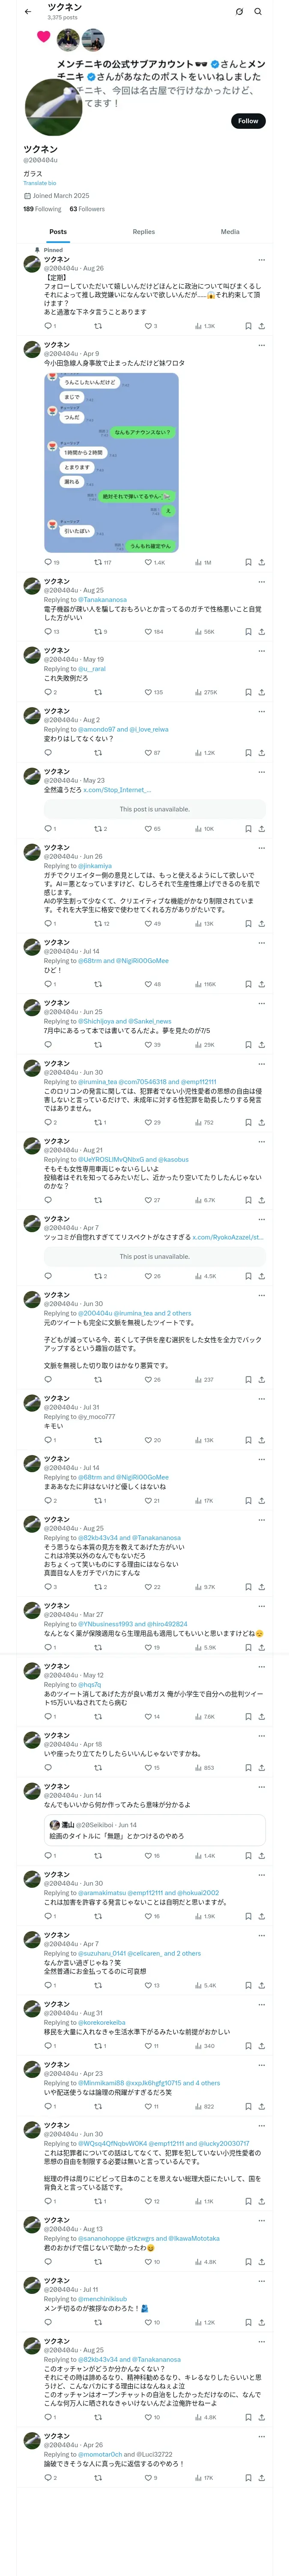Click the circular arrow icon beside search

tap(239, 12)
